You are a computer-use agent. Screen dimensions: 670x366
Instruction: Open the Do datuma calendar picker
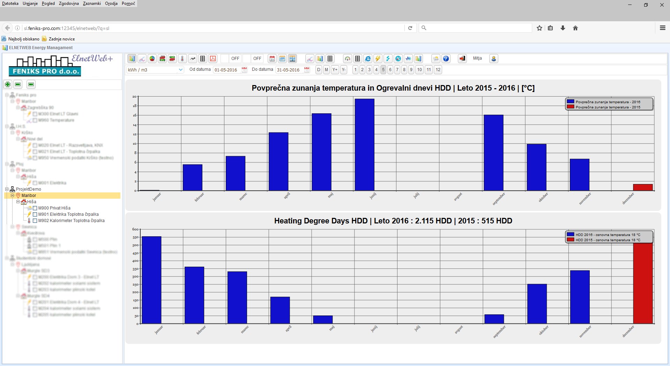[x=307, y=70]
